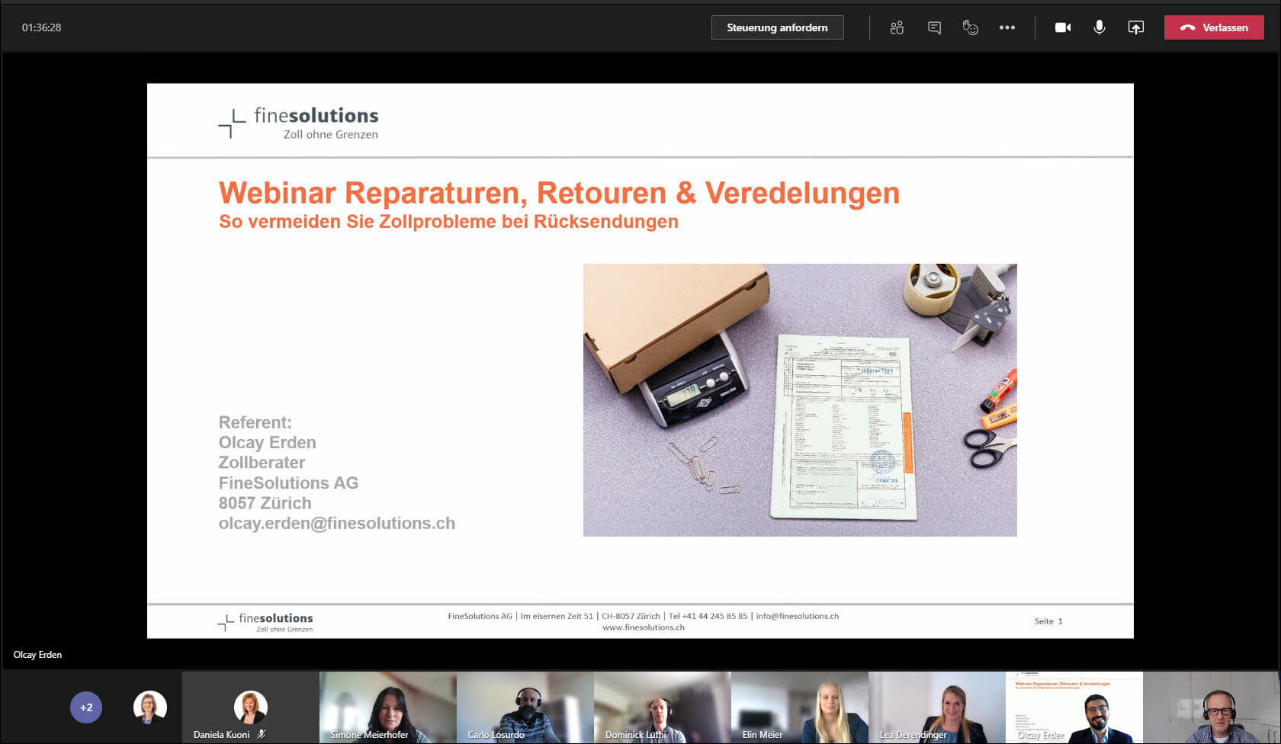Screen dimensions: 1281x744
Task: Expand the +2 hidden participants
Action: 85,707
